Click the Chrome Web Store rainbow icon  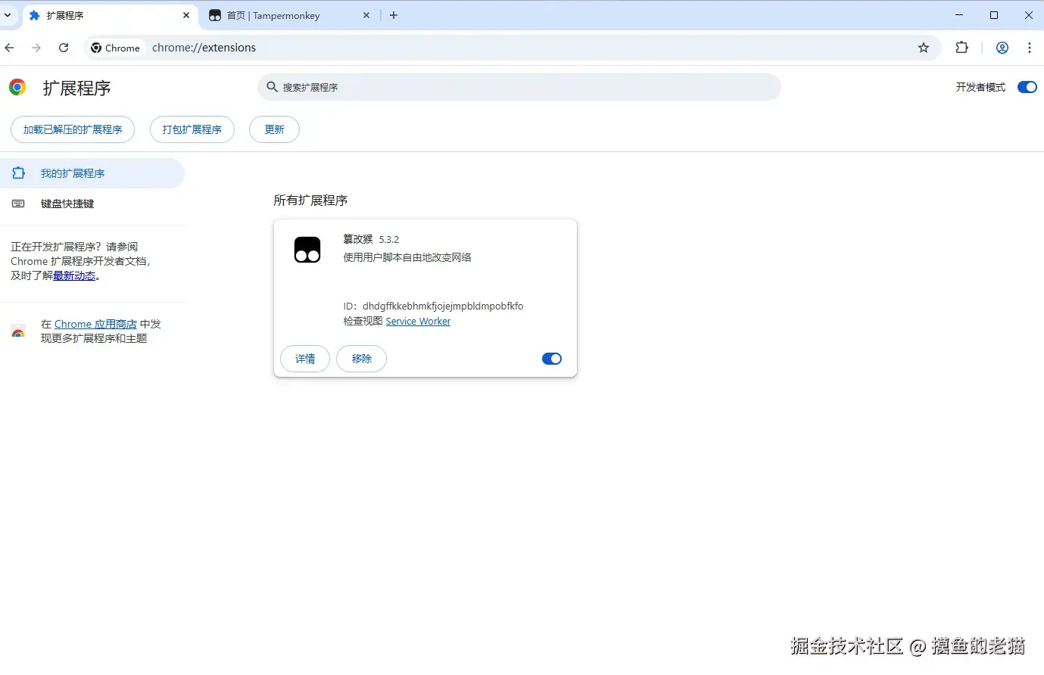click(x=18, y=331)
